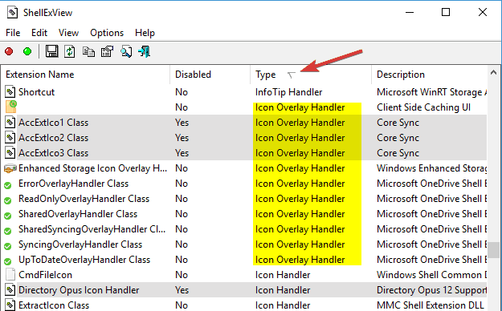Click Windows Enhanced Storage description cell

coord(432,168)
